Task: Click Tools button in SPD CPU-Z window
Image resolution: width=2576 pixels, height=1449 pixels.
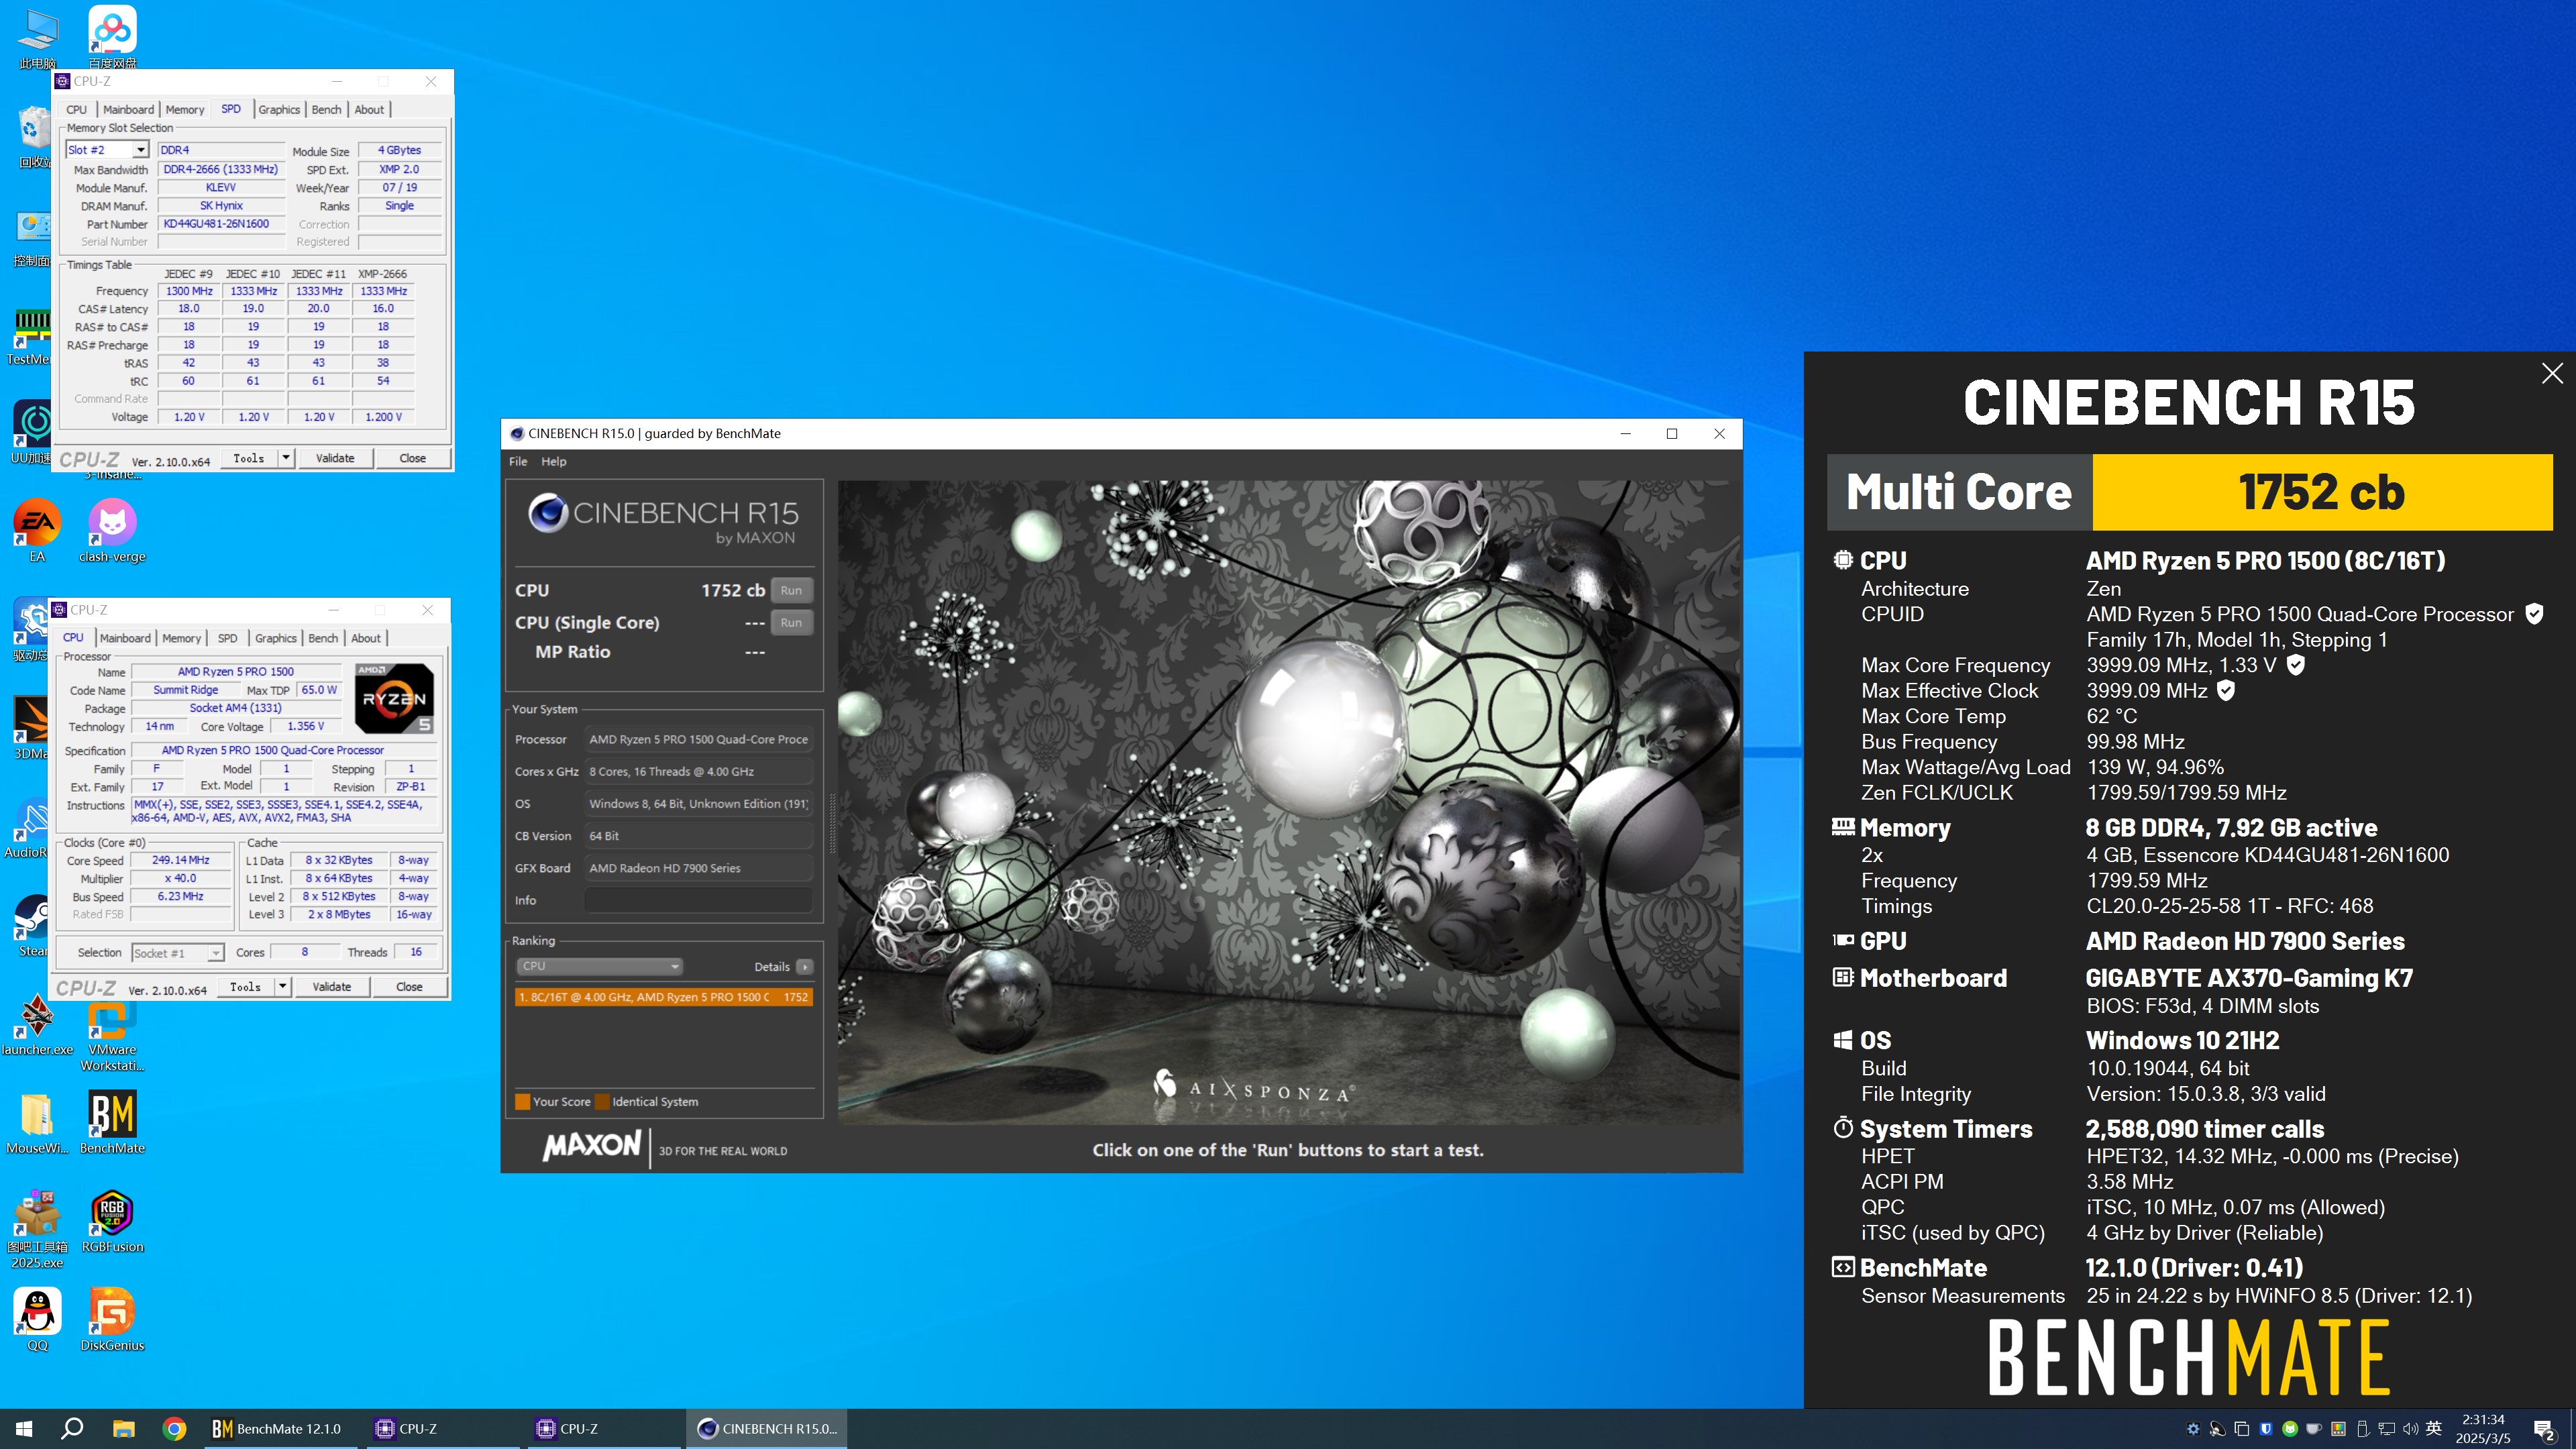Action: tap(249, 458)
